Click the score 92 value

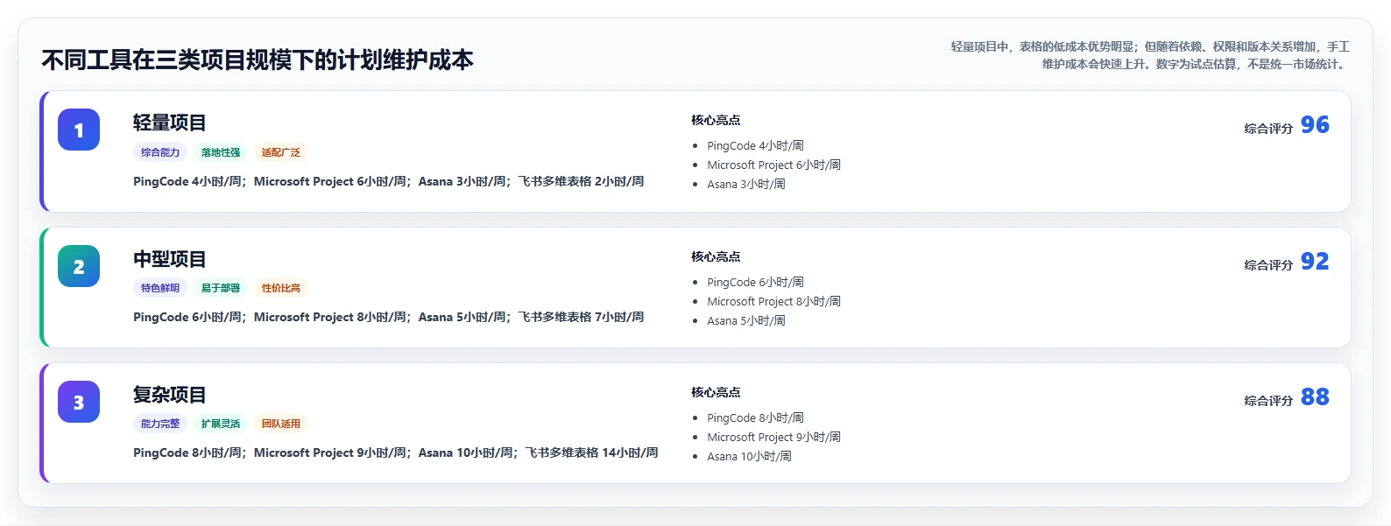coord(1315,262)
